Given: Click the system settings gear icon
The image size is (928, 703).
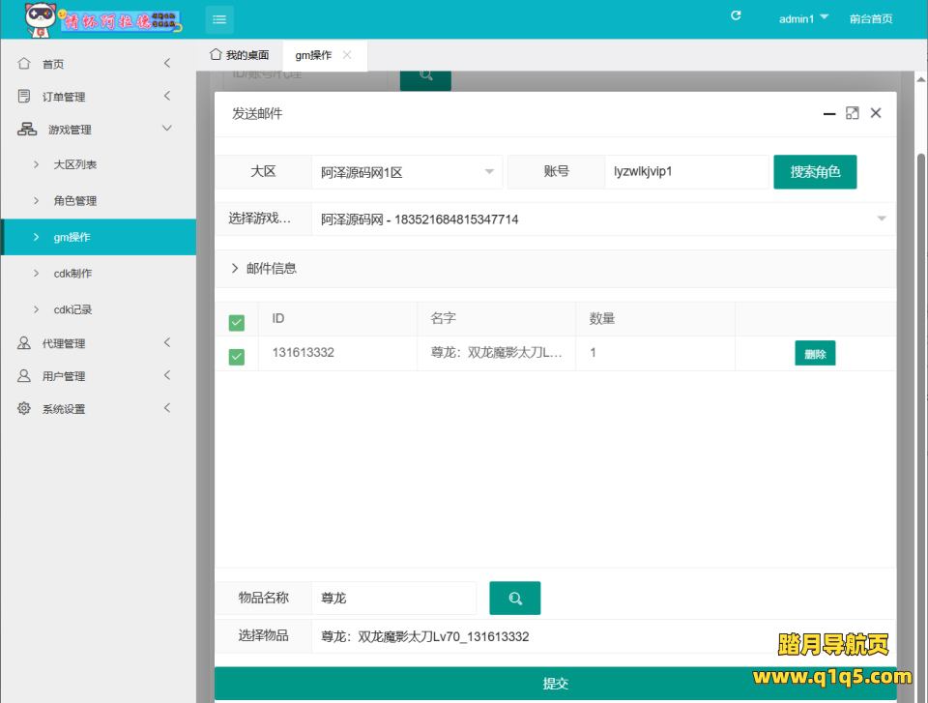Looking at the screenshot, I should [x=24, y=409].
